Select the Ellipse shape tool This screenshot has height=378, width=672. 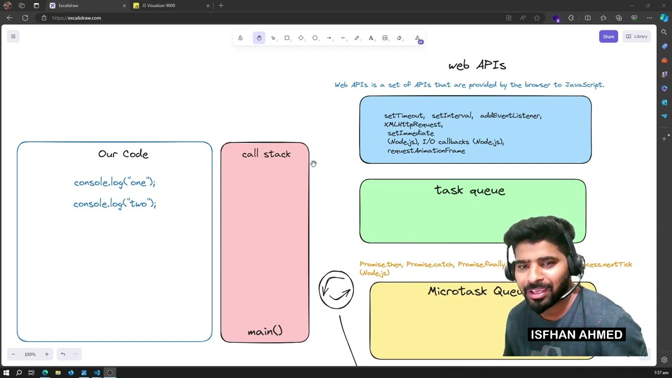315,38
